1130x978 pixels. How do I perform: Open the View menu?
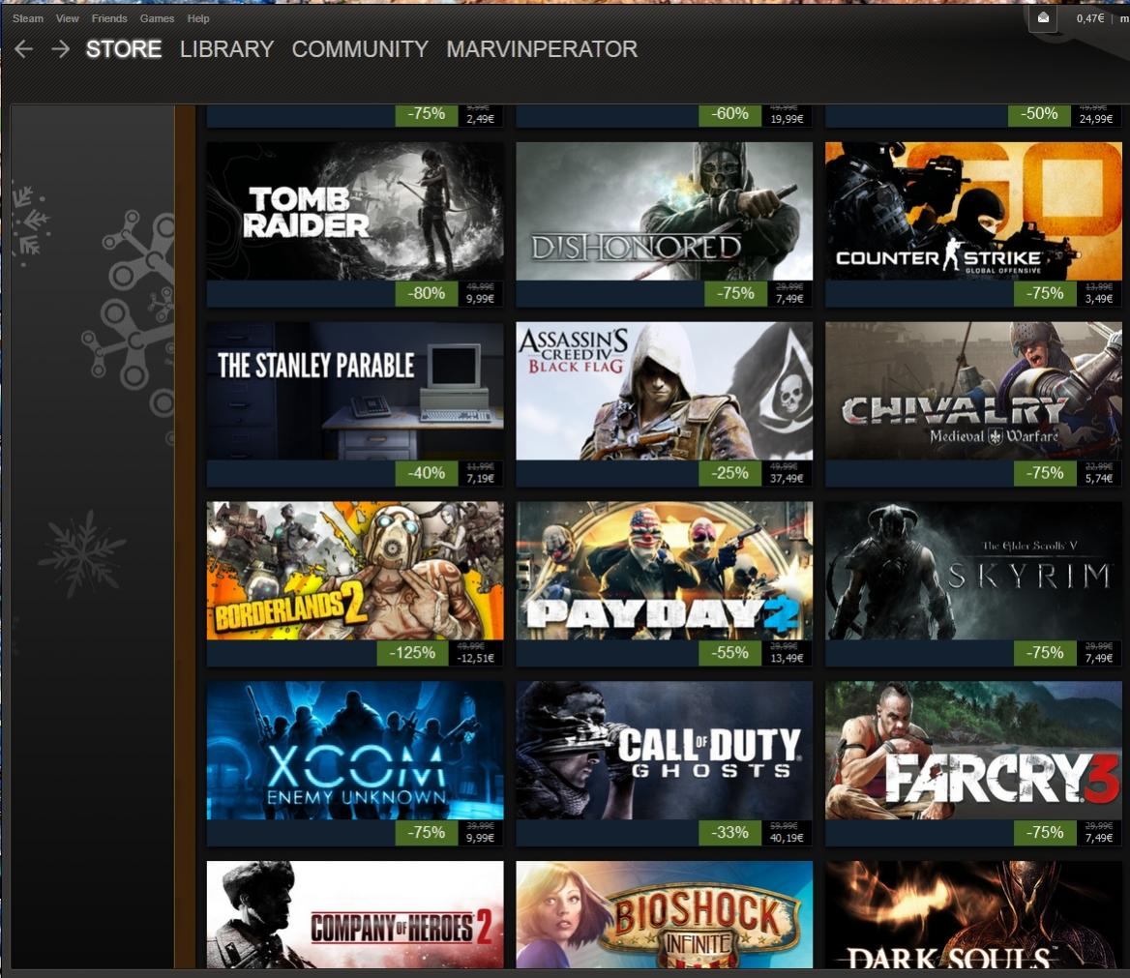pyautogui.click(x=67, y=18)
